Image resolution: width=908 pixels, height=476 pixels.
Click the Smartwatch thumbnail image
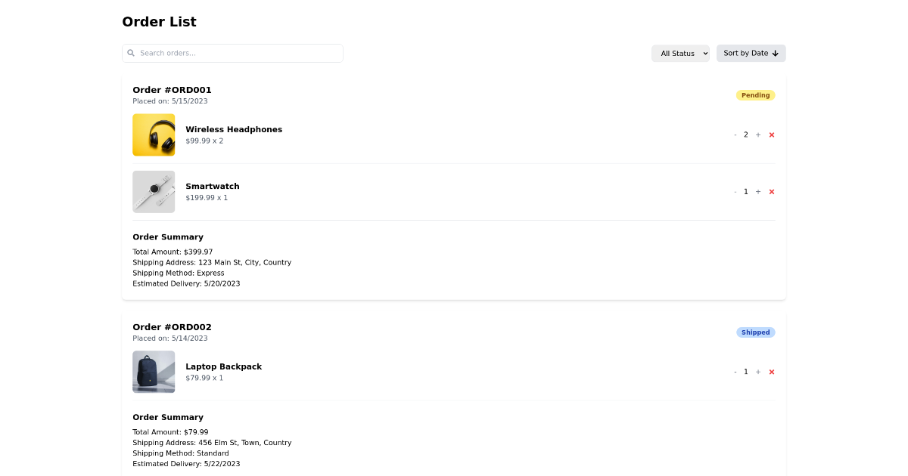point(154,191)
